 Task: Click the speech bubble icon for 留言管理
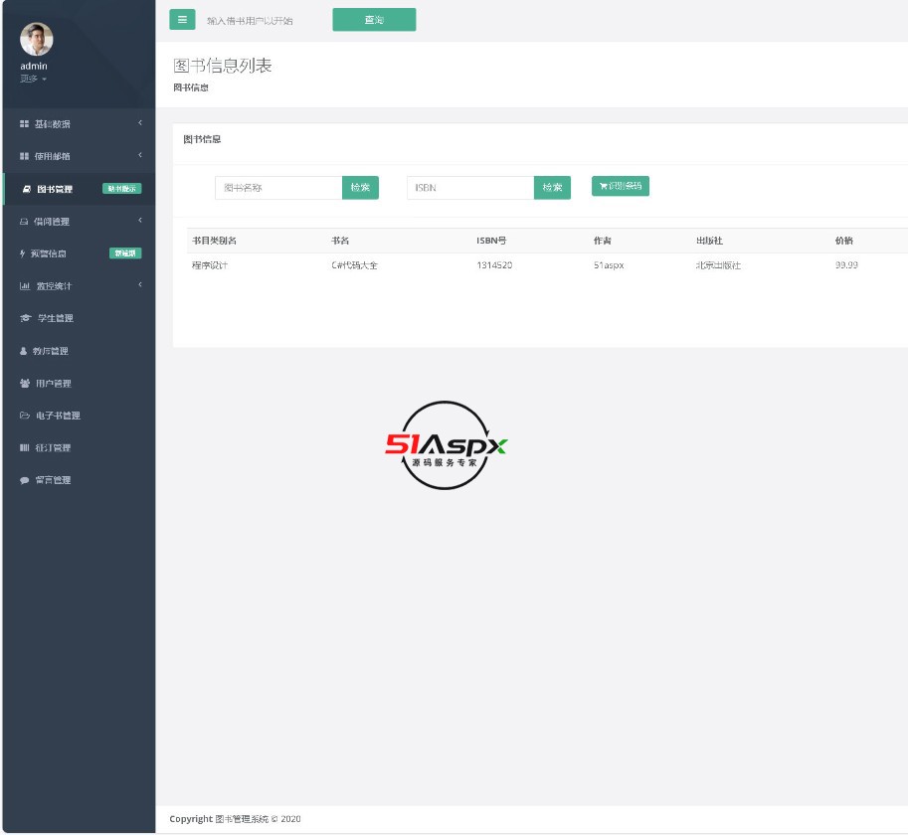[24, 480]
